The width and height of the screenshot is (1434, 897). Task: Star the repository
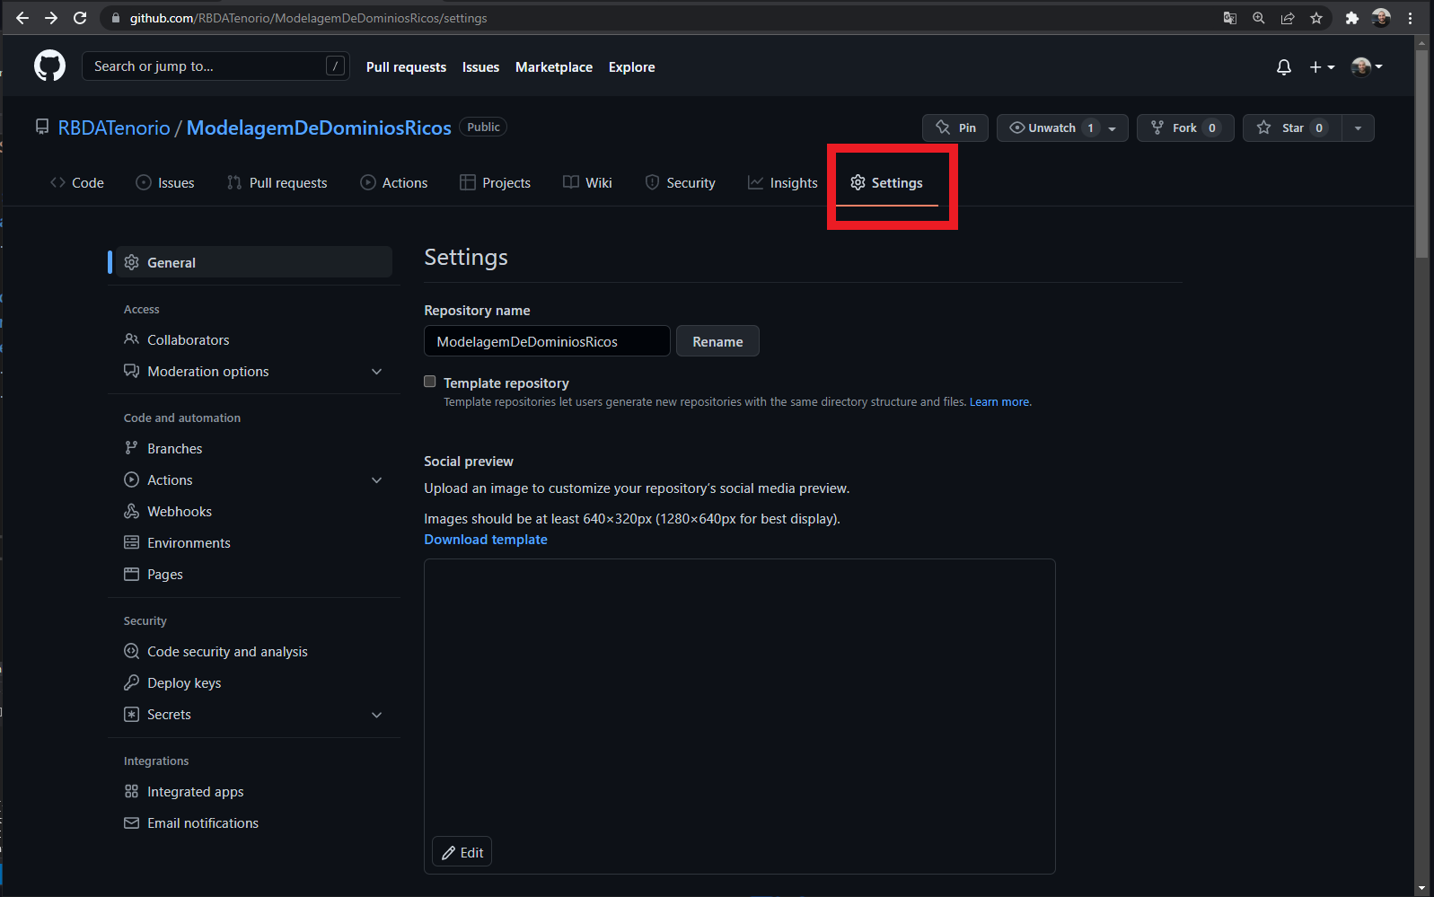(1292, 128)
